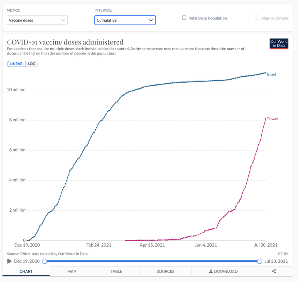This screenshot has height=282, width=299.
Task: Click the share icon
Action: click(x=274, y=271)
